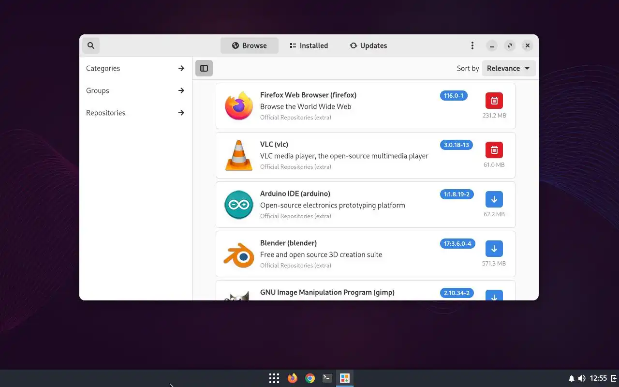Viewport: 619px width, 387px height.
Task: Expand the Groups sidebar entry
Action: (135, 90)
